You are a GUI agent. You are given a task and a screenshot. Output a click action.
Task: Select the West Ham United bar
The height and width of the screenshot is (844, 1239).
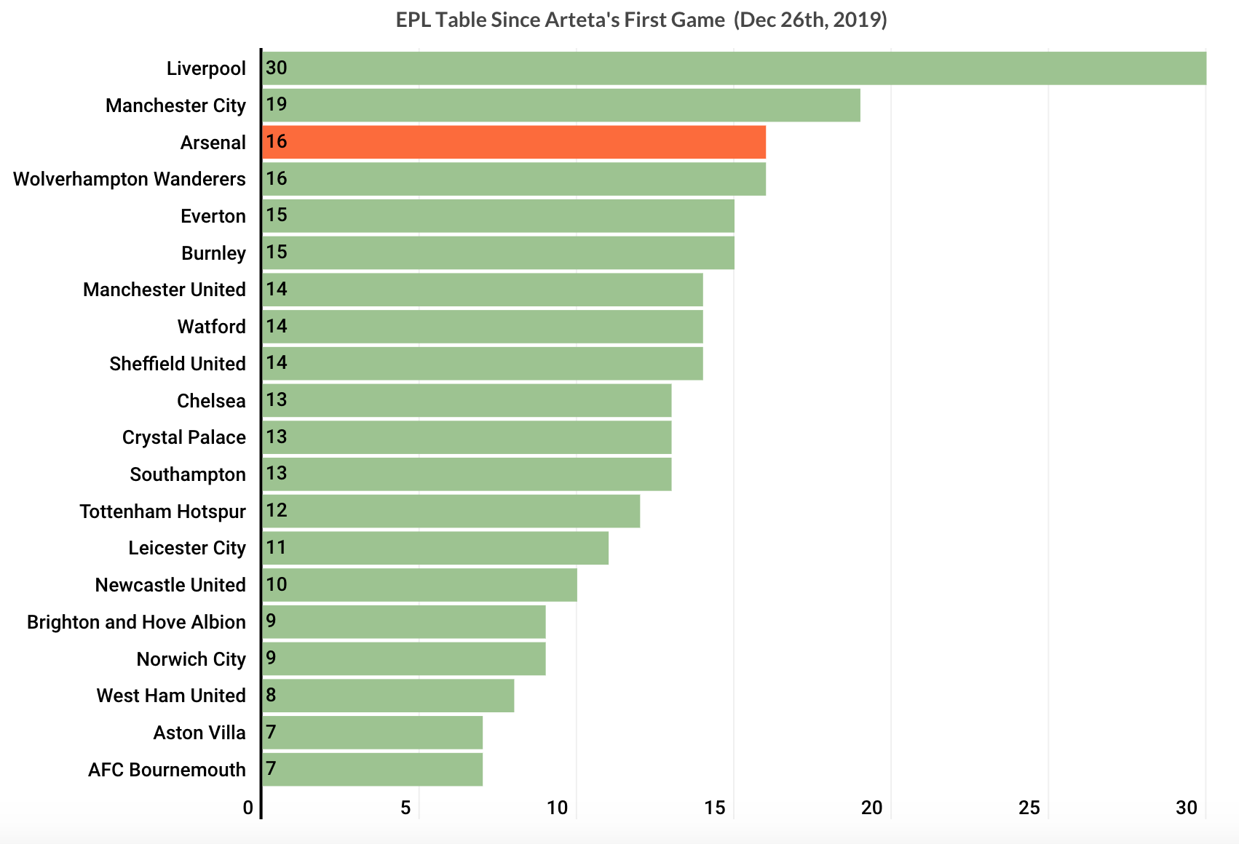388,696
